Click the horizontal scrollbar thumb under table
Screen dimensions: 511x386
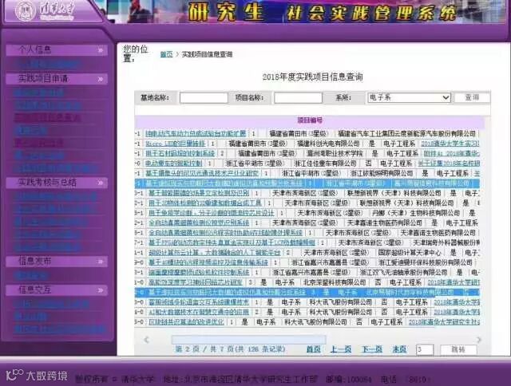pos(248,340)
